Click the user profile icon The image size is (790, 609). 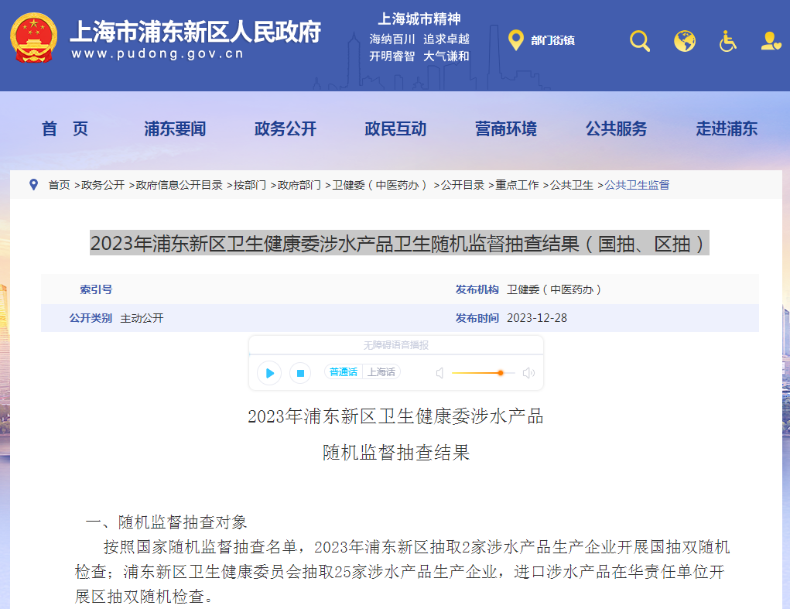point(771,41)
